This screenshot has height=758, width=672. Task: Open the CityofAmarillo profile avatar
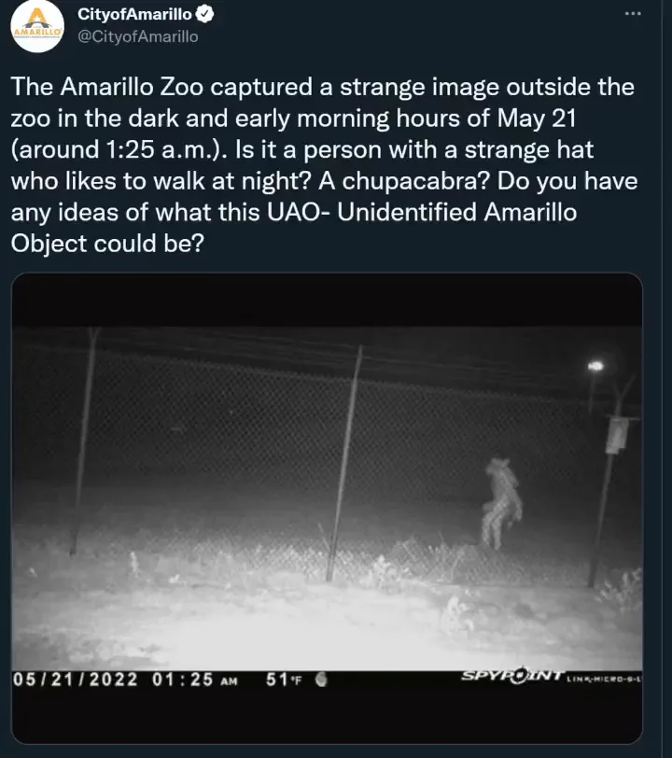pos(37,25)
